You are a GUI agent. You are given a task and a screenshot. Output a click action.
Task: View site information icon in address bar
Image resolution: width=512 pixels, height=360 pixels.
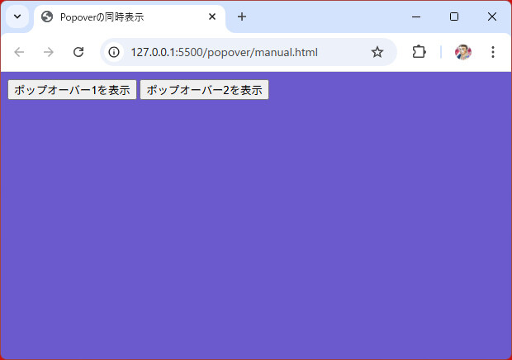(x=115, y=52)
